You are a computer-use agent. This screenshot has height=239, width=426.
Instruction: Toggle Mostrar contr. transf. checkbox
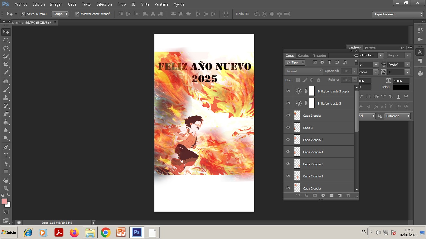point(77,14)
